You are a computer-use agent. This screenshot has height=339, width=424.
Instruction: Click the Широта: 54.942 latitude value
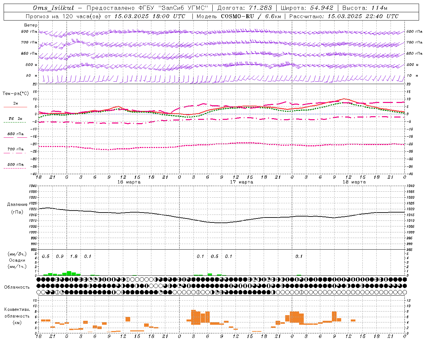(x=307, y=8)
